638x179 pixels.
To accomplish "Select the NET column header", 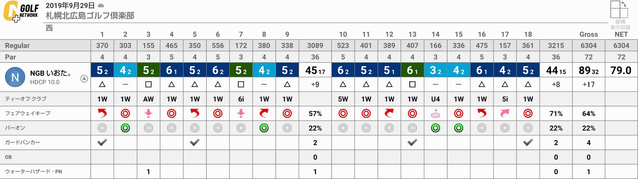I will (x=621, y=34).
